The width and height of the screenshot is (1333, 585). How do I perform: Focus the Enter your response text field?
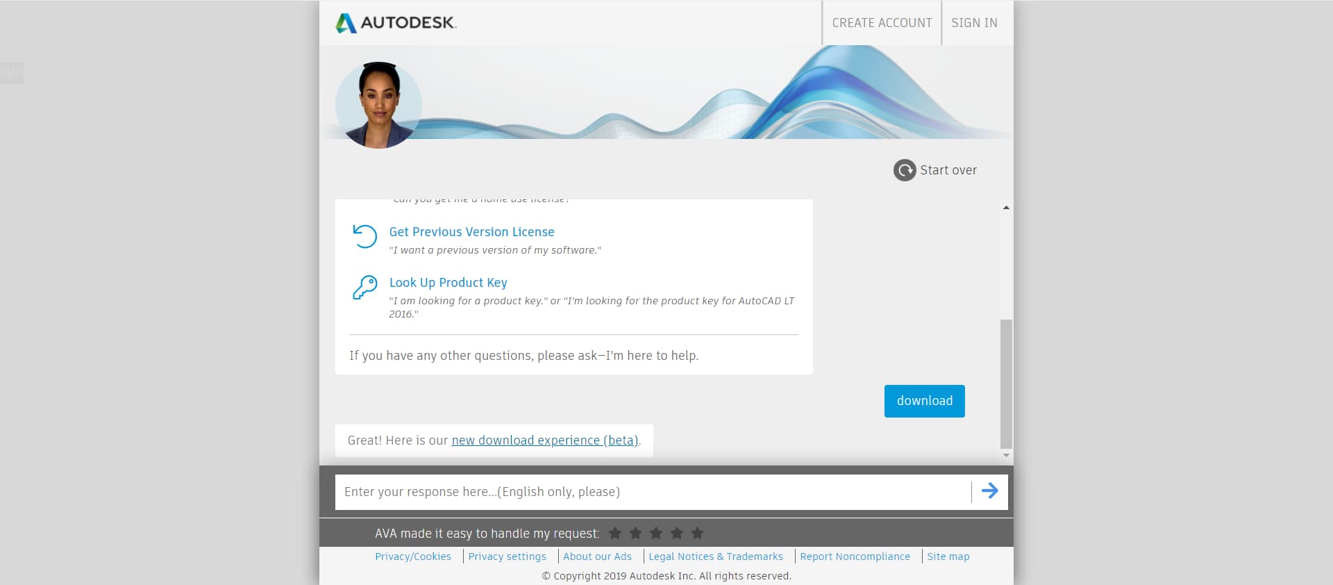[x=653, y=492]
